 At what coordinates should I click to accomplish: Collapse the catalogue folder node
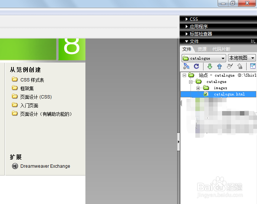[191, 82]
